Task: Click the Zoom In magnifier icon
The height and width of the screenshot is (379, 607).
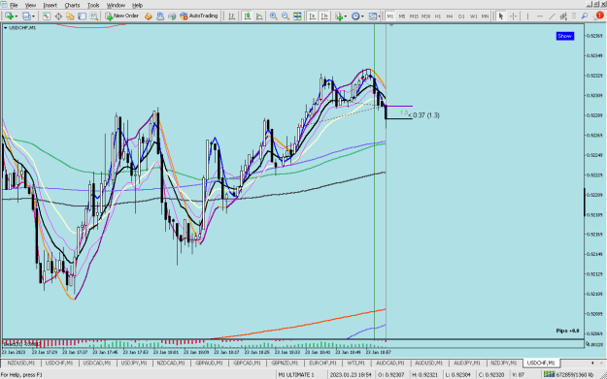Action: [x=273, y=16]
